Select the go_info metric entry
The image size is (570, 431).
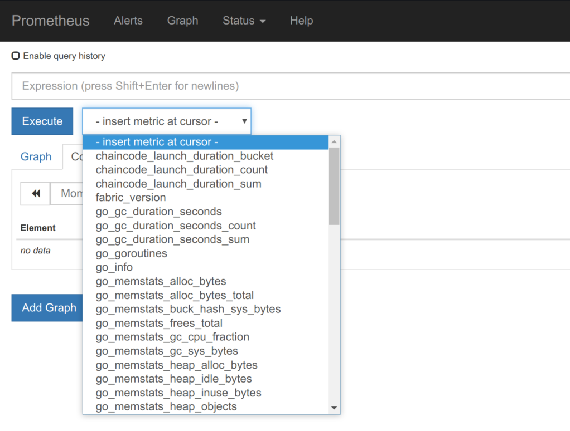114,267
